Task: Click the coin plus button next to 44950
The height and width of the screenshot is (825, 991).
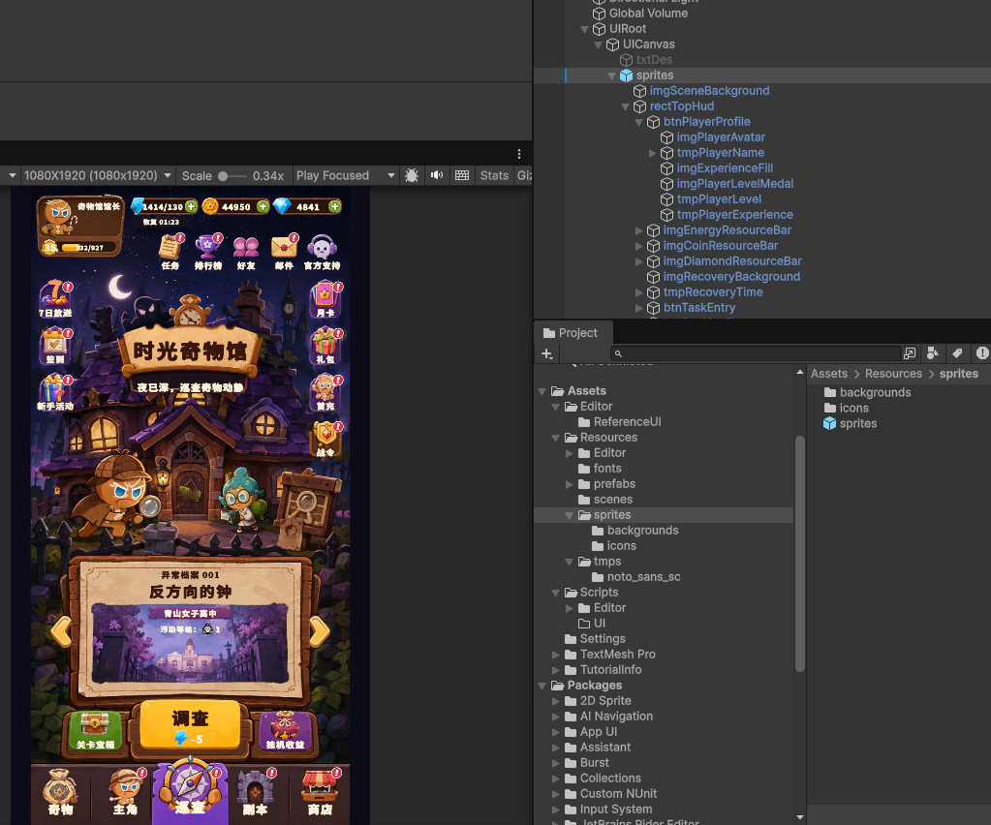Action: [263, 206]
